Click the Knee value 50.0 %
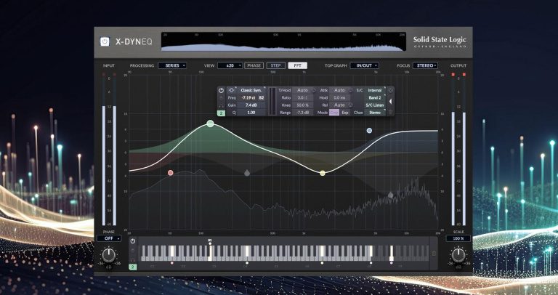The width and height of the screenshot is (558, 295). [303, 105]
